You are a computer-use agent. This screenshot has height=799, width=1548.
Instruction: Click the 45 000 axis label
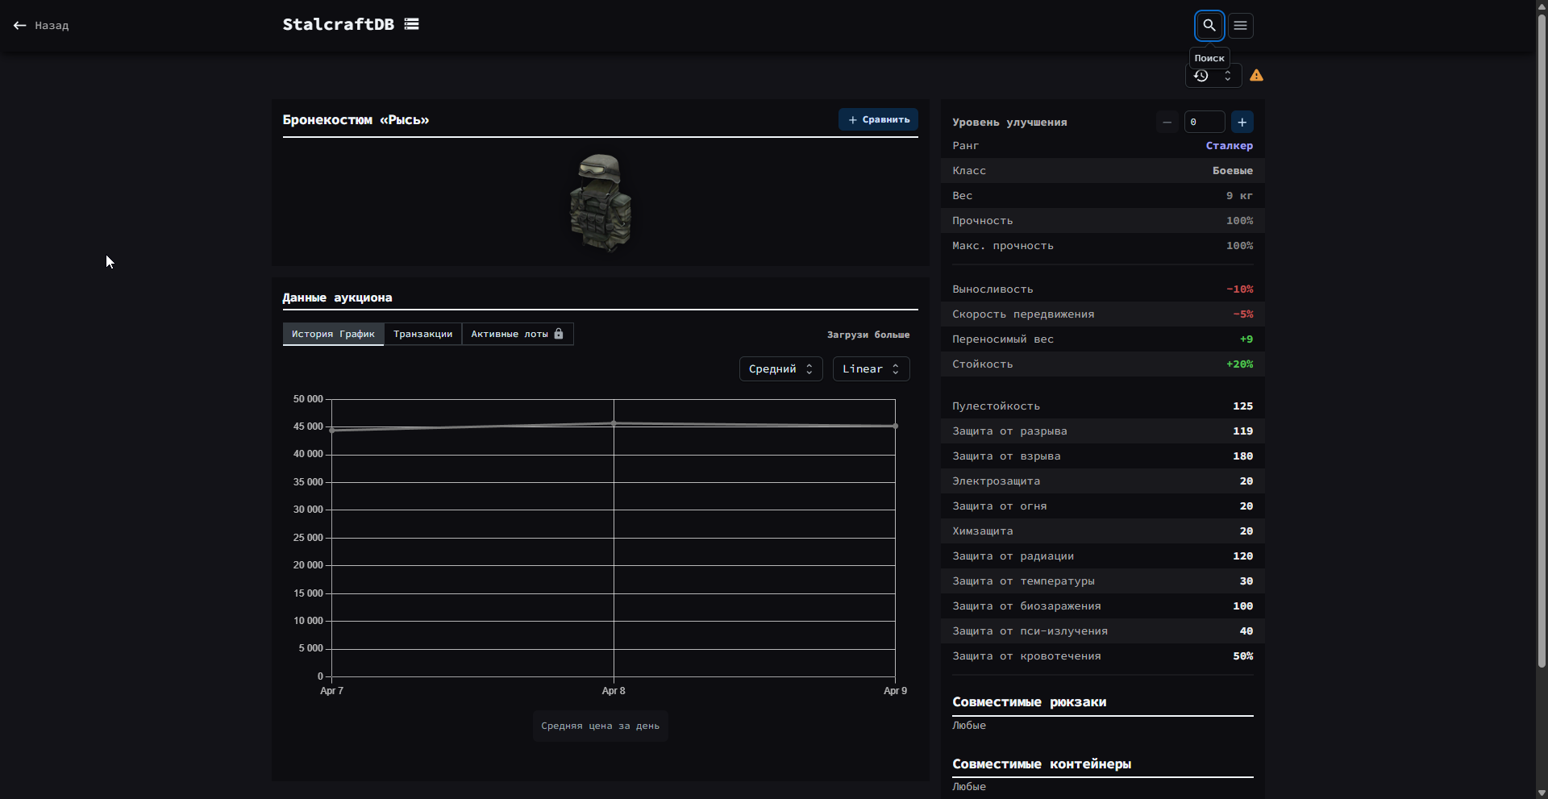click(308, 427)
